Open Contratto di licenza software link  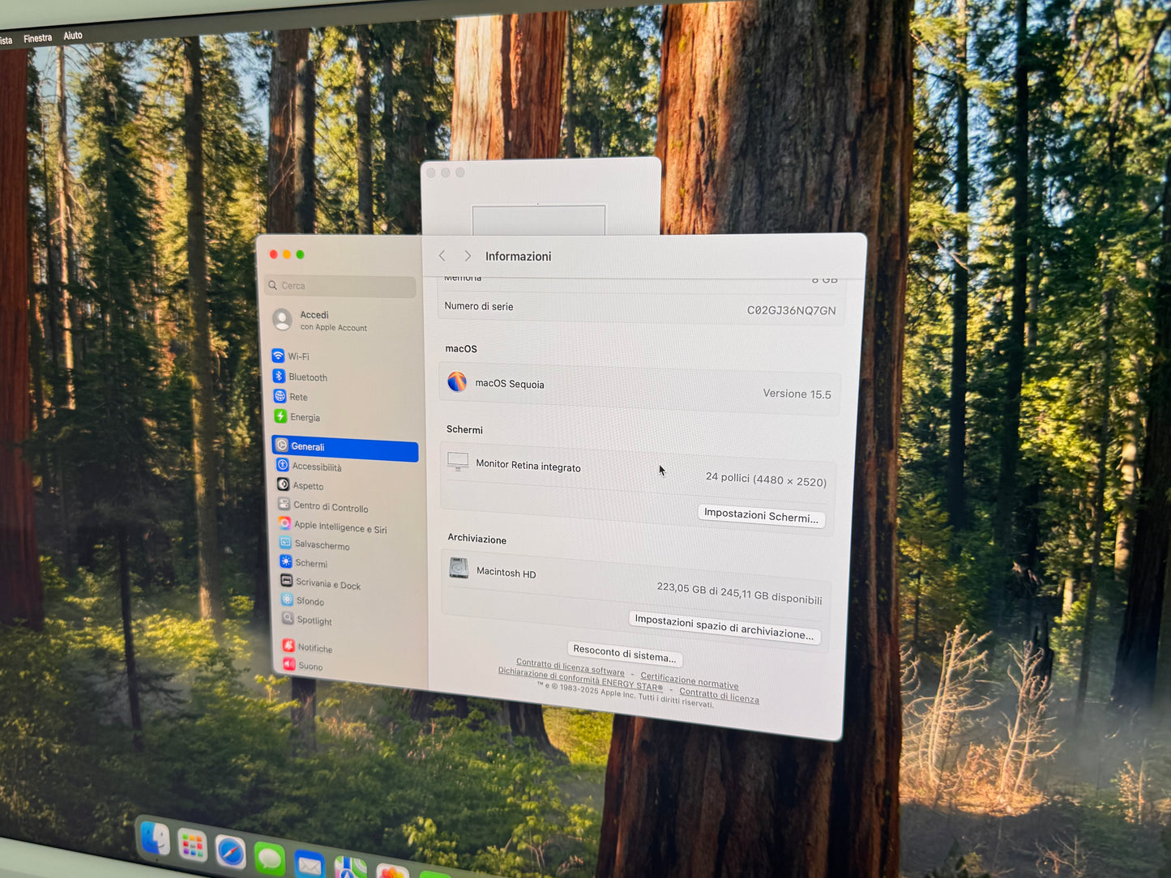click(571, 667)
